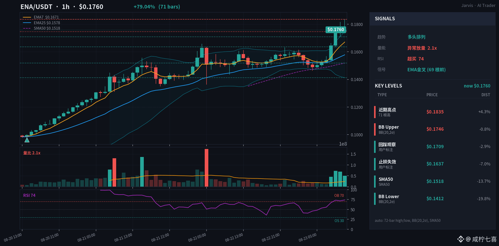Click the 信号 signal label
Screen dimensions: 499x246
[x=382, y=69]
